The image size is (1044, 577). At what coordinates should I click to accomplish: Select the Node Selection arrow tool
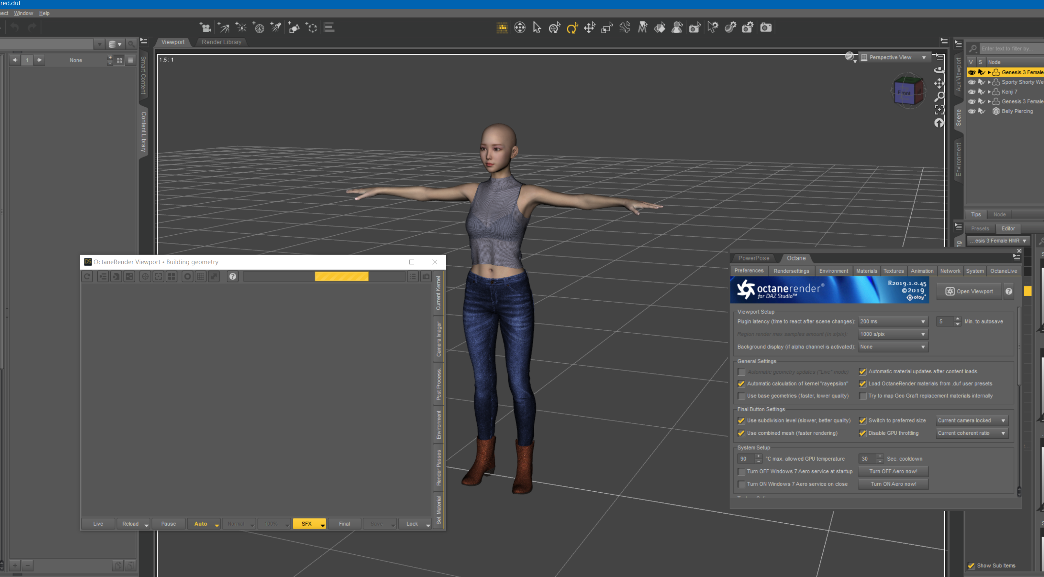pyautogui.click(x=537, y=27)
